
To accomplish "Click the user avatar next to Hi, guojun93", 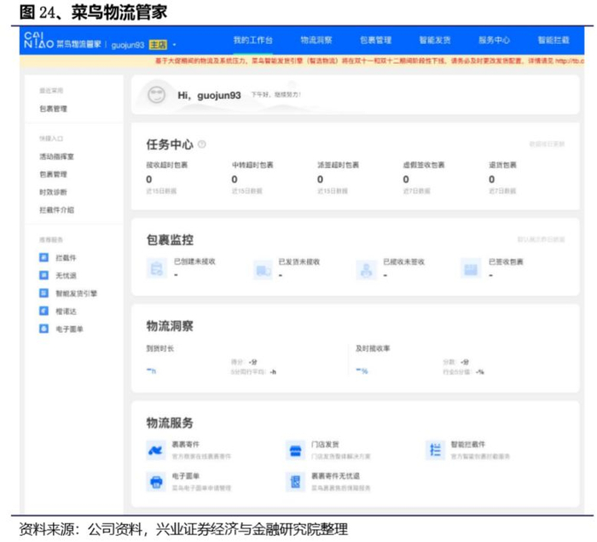I will 156,95.
